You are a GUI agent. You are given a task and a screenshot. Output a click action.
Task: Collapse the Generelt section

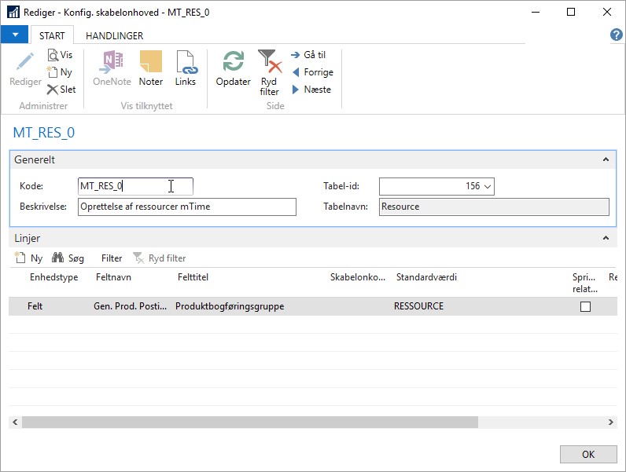[x=606, y=159]
